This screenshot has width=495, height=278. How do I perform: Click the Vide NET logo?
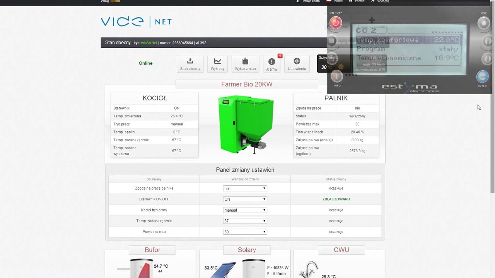click(136, 22)
